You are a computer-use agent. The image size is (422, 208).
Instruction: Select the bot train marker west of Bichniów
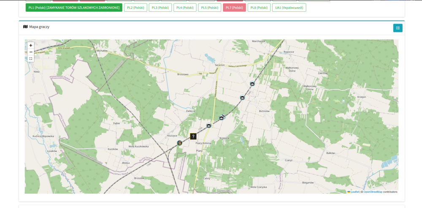243,98
